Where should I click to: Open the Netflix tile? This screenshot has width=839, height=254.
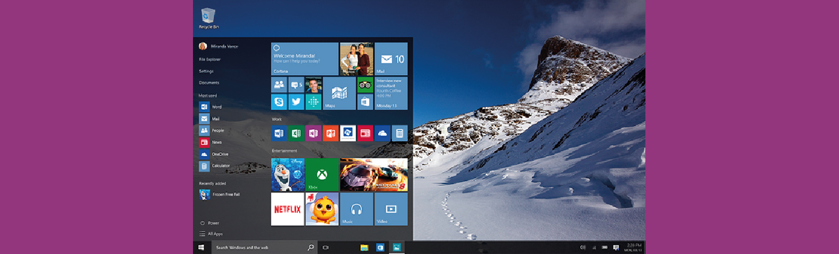coord(288,209)
